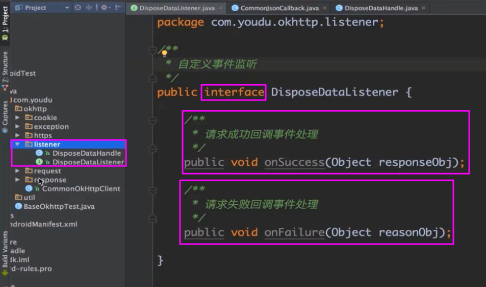The width and height of the screenshot is (486, 287).
Task: Click the util folder icon
Action: coord(18,197)
